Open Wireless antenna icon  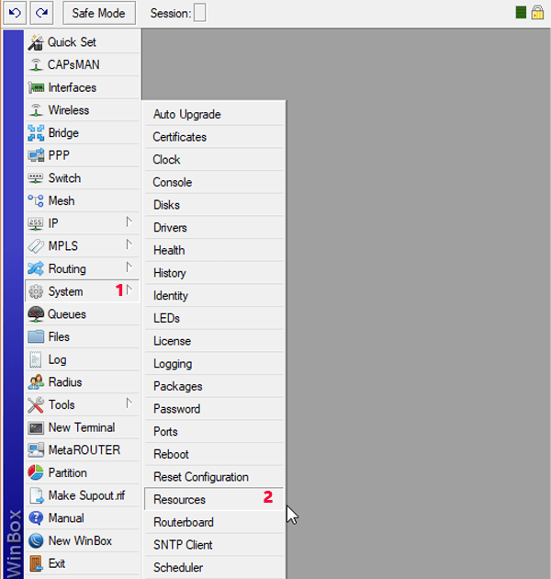[x=36, y=110]
